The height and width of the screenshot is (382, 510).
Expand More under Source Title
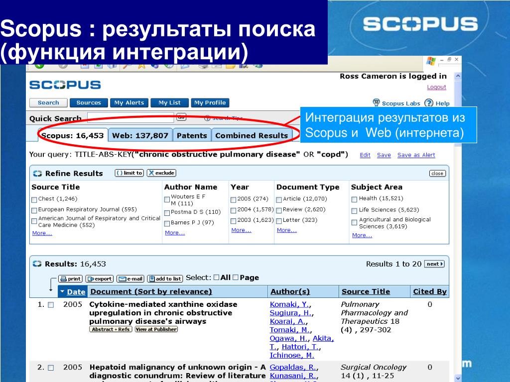point(42,233)
